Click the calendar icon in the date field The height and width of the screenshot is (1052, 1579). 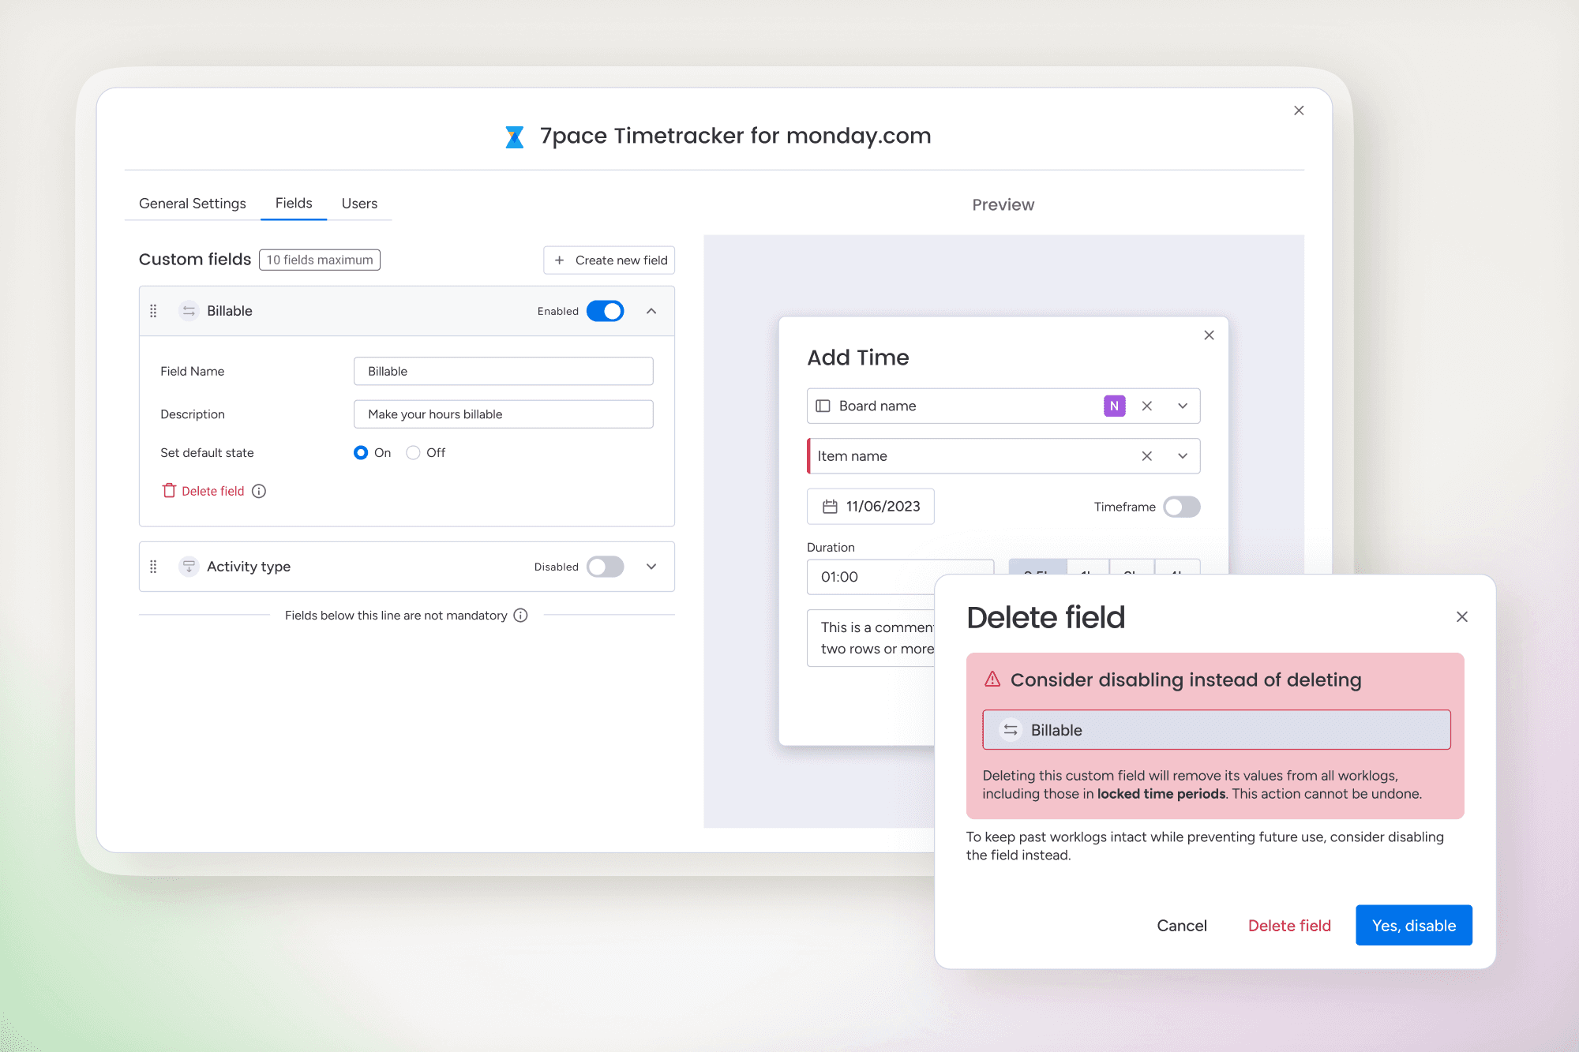[x=830, y=507]
